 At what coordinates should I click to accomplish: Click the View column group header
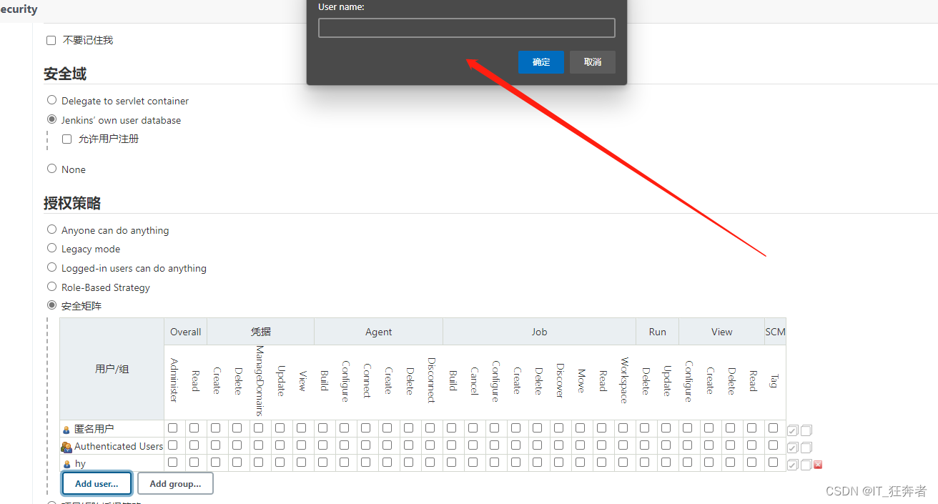(722, 332)
